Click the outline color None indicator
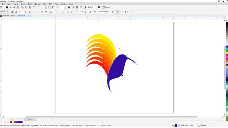 [202, 126]
